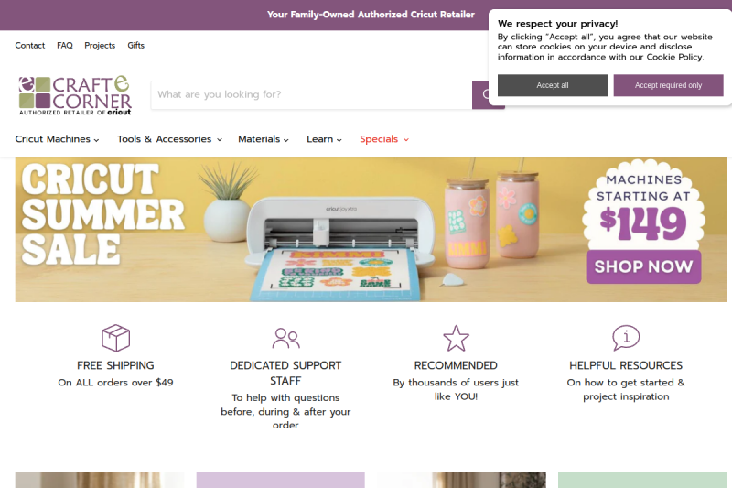The height and width of the screenshot is (488, 732).
Task: Accept all cookies
Action: 553,85
